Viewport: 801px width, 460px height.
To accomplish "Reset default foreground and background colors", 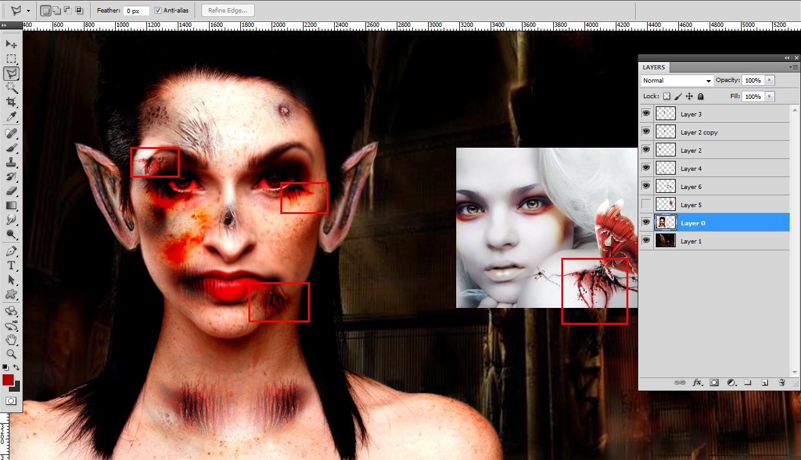I will [x=5, y=367].
